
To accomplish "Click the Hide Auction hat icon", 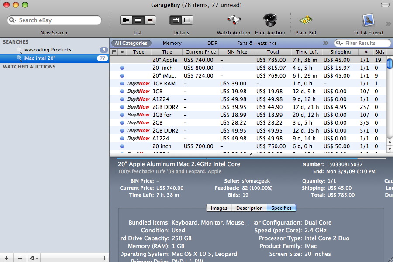I will point(270,20).
